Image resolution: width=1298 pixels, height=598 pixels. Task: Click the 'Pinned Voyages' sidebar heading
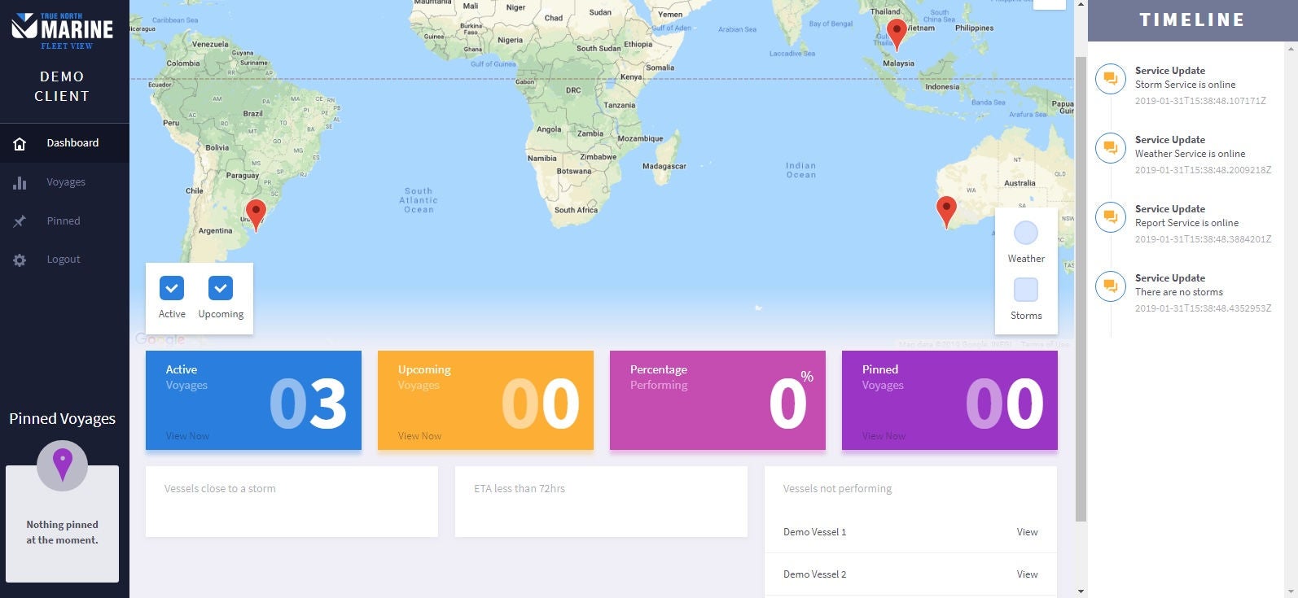pos(62,419)
